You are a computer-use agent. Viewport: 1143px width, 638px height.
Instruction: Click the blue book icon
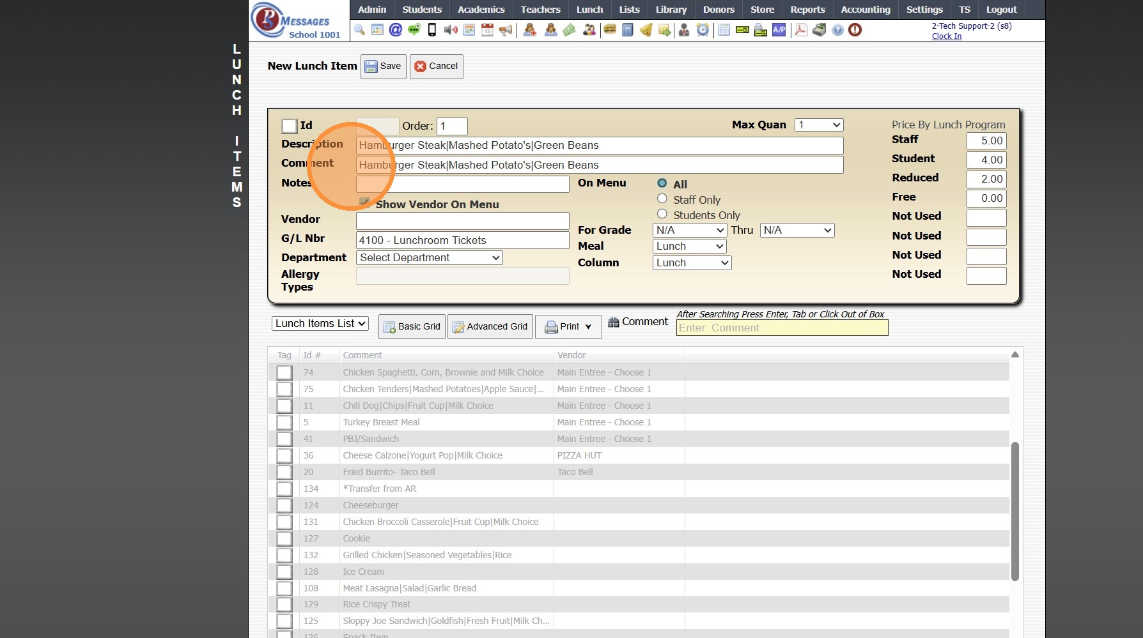point(628,30)
